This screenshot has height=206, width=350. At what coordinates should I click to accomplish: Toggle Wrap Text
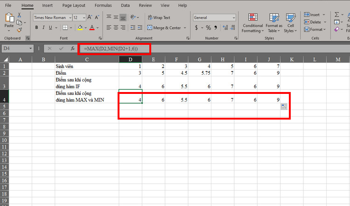pyautogui.click(x=159, y=17)
